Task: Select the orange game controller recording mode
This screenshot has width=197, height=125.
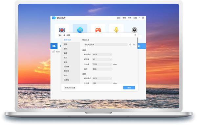Action: click(x=98, y=30)
